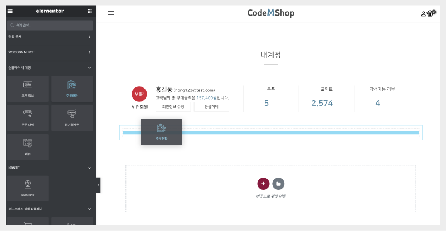Select the 고객 정보 widget
This screenshot has width=446, height=231.
(x=27, y=89)
